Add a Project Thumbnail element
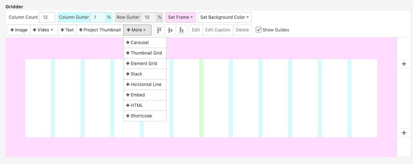Viewport: 413px width, 164px height. point(100,30)
